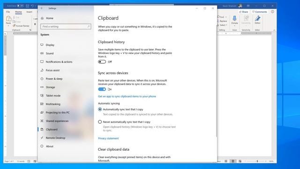Click the feedback smiley icon in Word
The width and height of the screenshot is (300, 169).
[x=272, y=12]
